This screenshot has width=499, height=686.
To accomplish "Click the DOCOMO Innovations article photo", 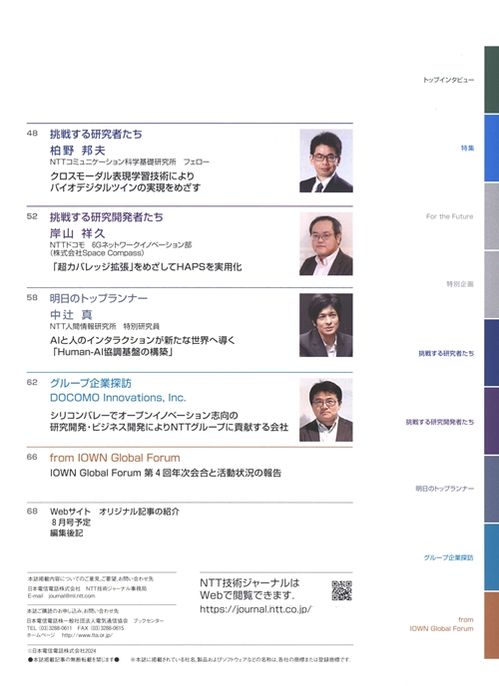I will pos(326,410).
